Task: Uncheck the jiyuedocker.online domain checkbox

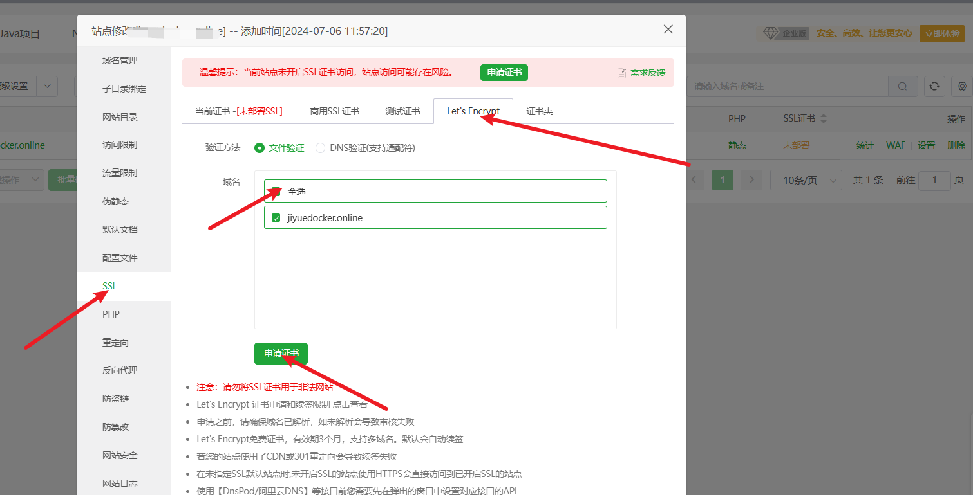Action: (x=276, y=218)
